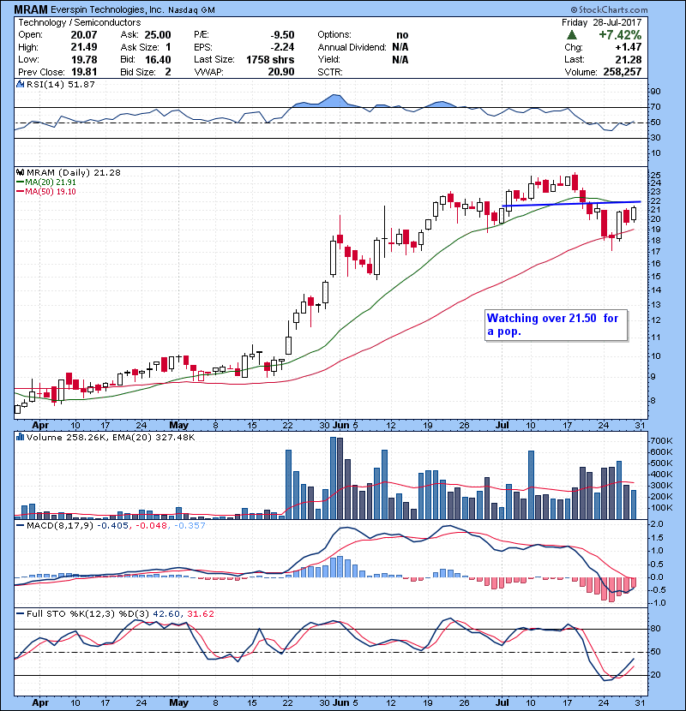
Task: Select the Last price 21.28 in header
Action: [629, 59]
